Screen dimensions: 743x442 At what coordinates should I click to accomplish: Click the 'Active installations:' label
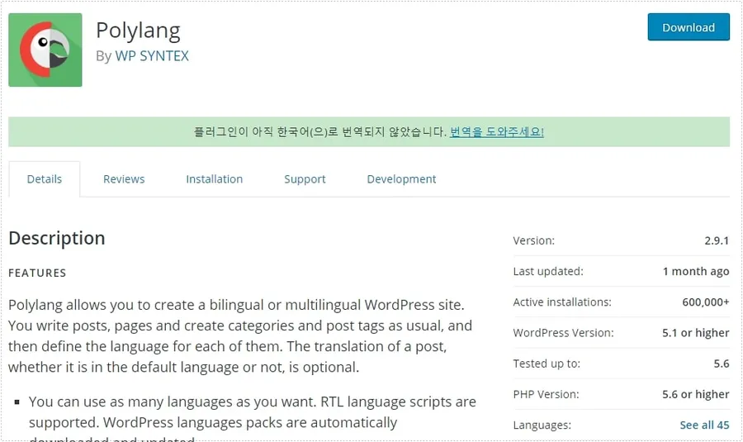click(x=562, y=302)
